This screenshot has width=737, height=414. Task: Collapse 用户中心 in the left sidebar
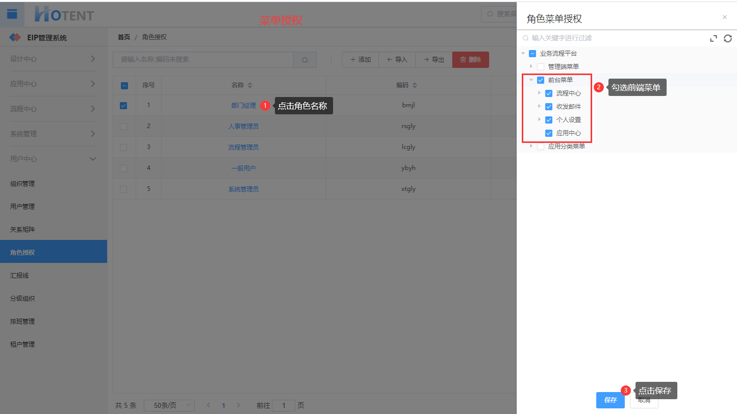(54, 159)
